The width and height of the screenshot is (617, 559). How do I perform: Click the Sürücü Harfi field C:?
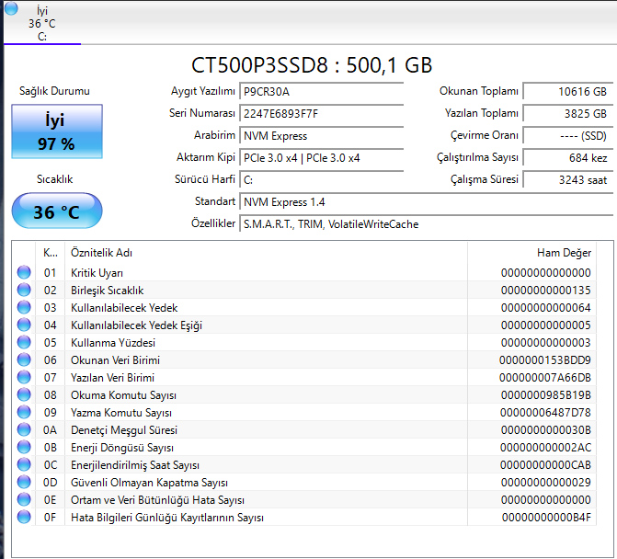tap(321, 180)
